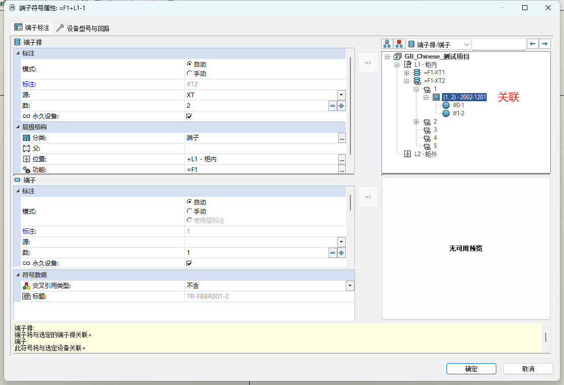Click the blue hierarchy view icon above tree
This screenshot has width=564, height=385.
coord(388,44)
